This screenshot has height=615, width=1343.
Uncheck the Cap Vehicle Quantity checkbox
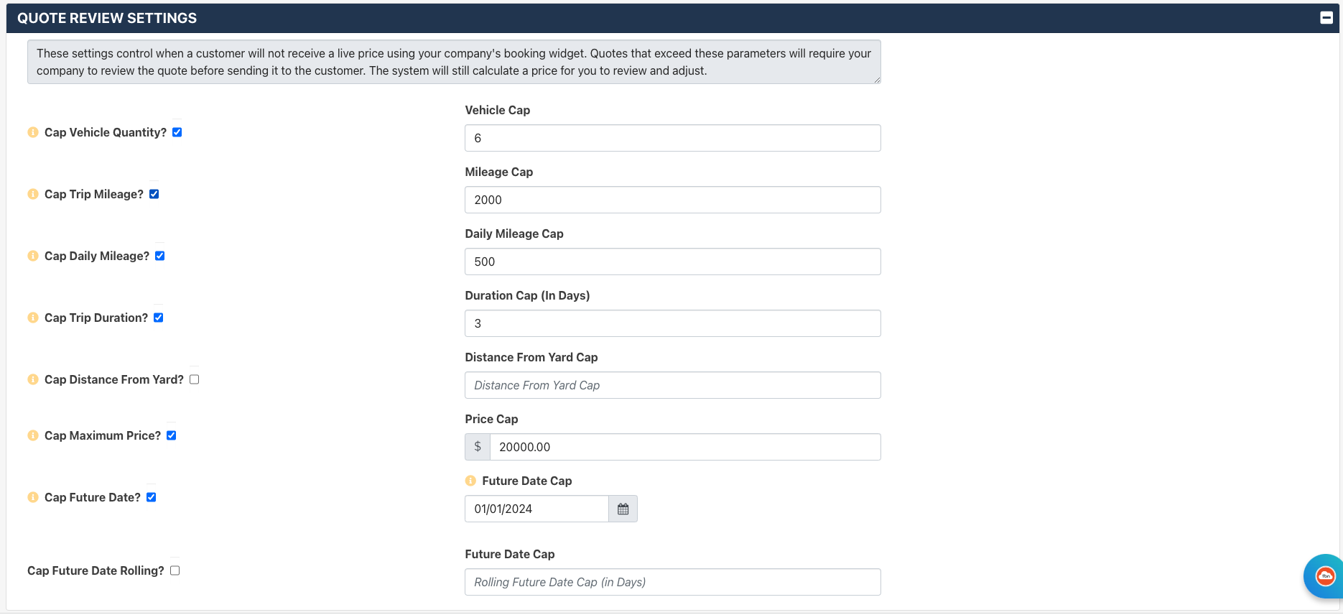[x=177, y=132]
